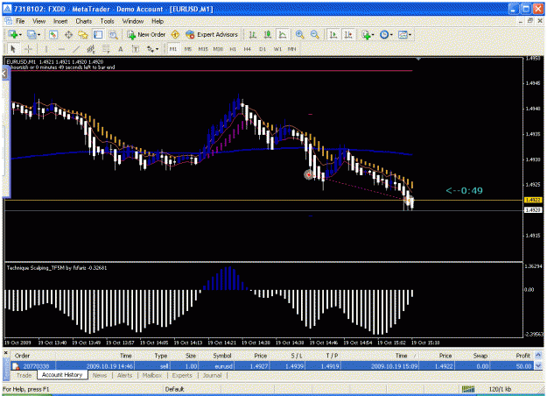This screenshot has width=547, height=396.
Task: Toggle chart shift icon
Action: [x=348, y=34]
